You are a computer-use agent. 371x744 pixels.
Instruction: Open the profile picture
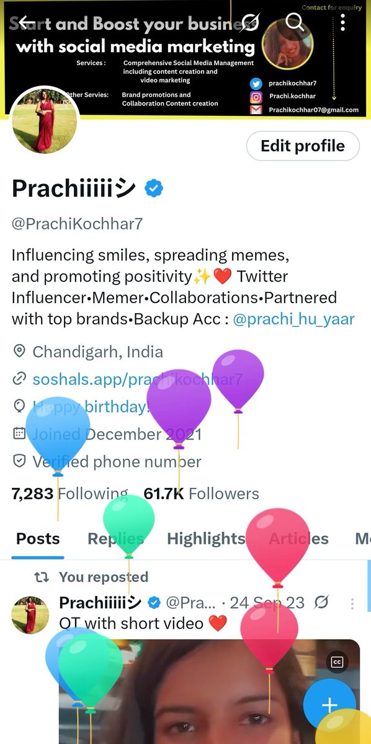pyautogui.click(x=45, y=120)
